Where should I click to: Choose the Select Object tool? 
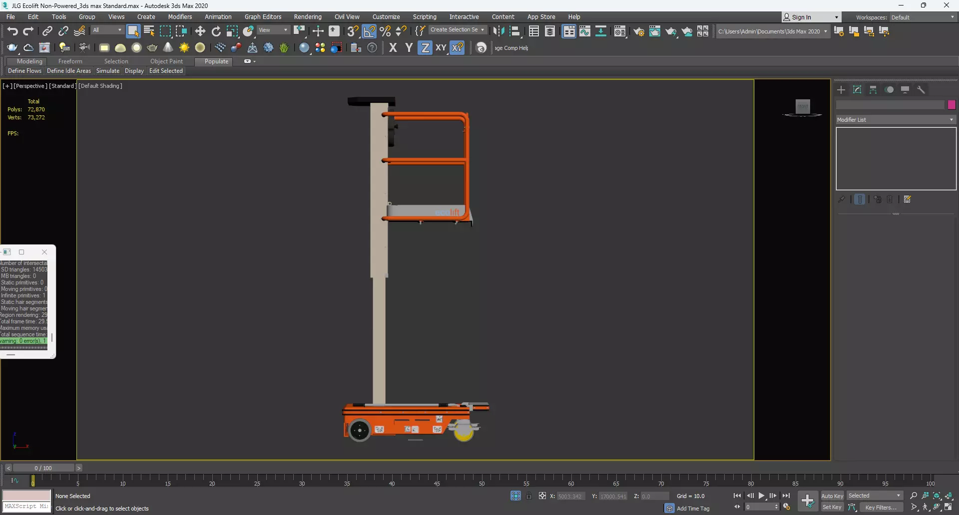point(133,31)
